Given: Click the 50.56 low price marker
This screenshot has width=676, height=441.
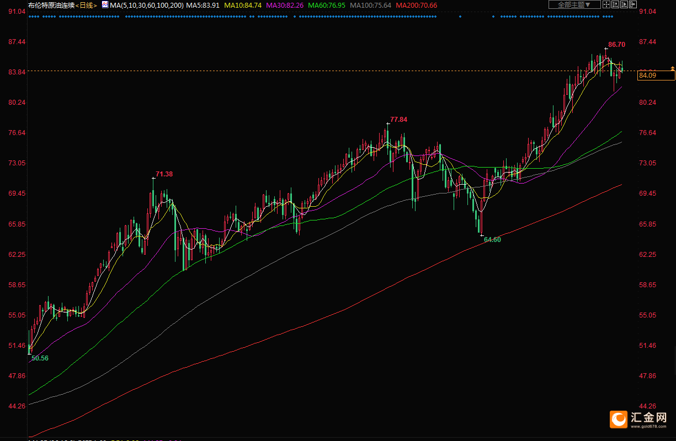Looking at the screenshot, I should (x=40, y=358).
